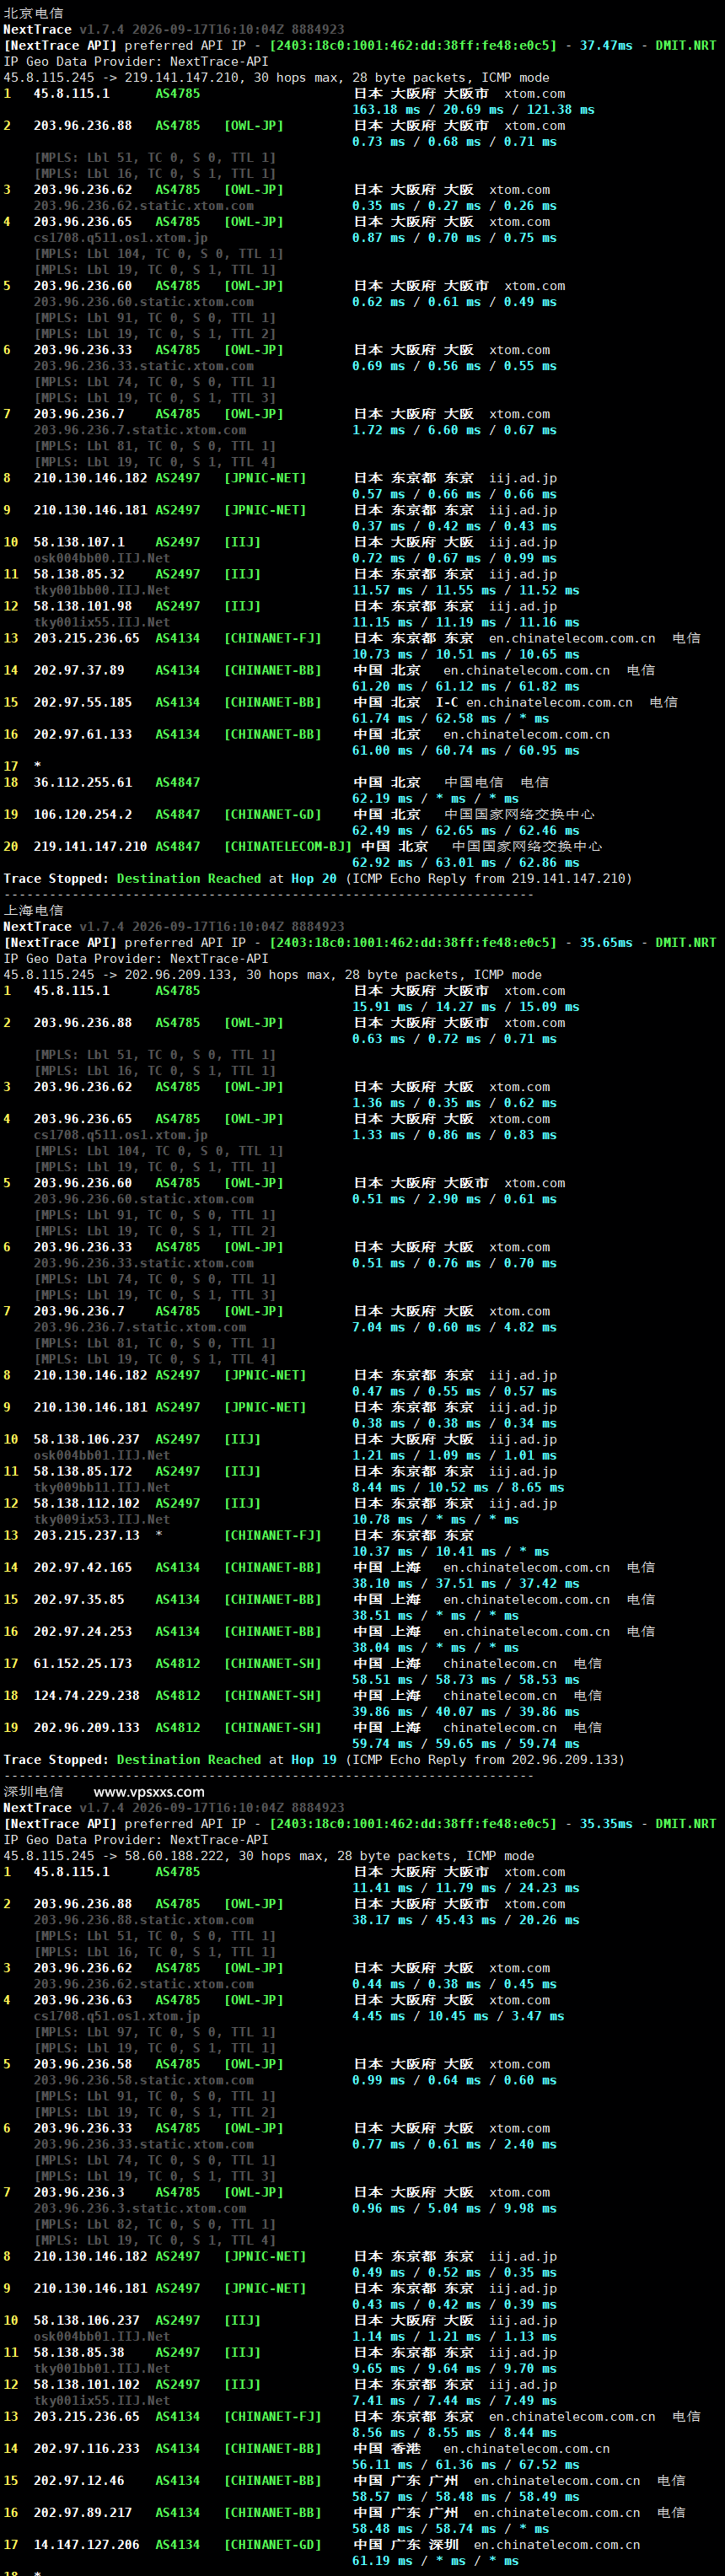
Task: Click hostname "osk004bb00.IIJ.Net"
Action: tap(102, 557)
